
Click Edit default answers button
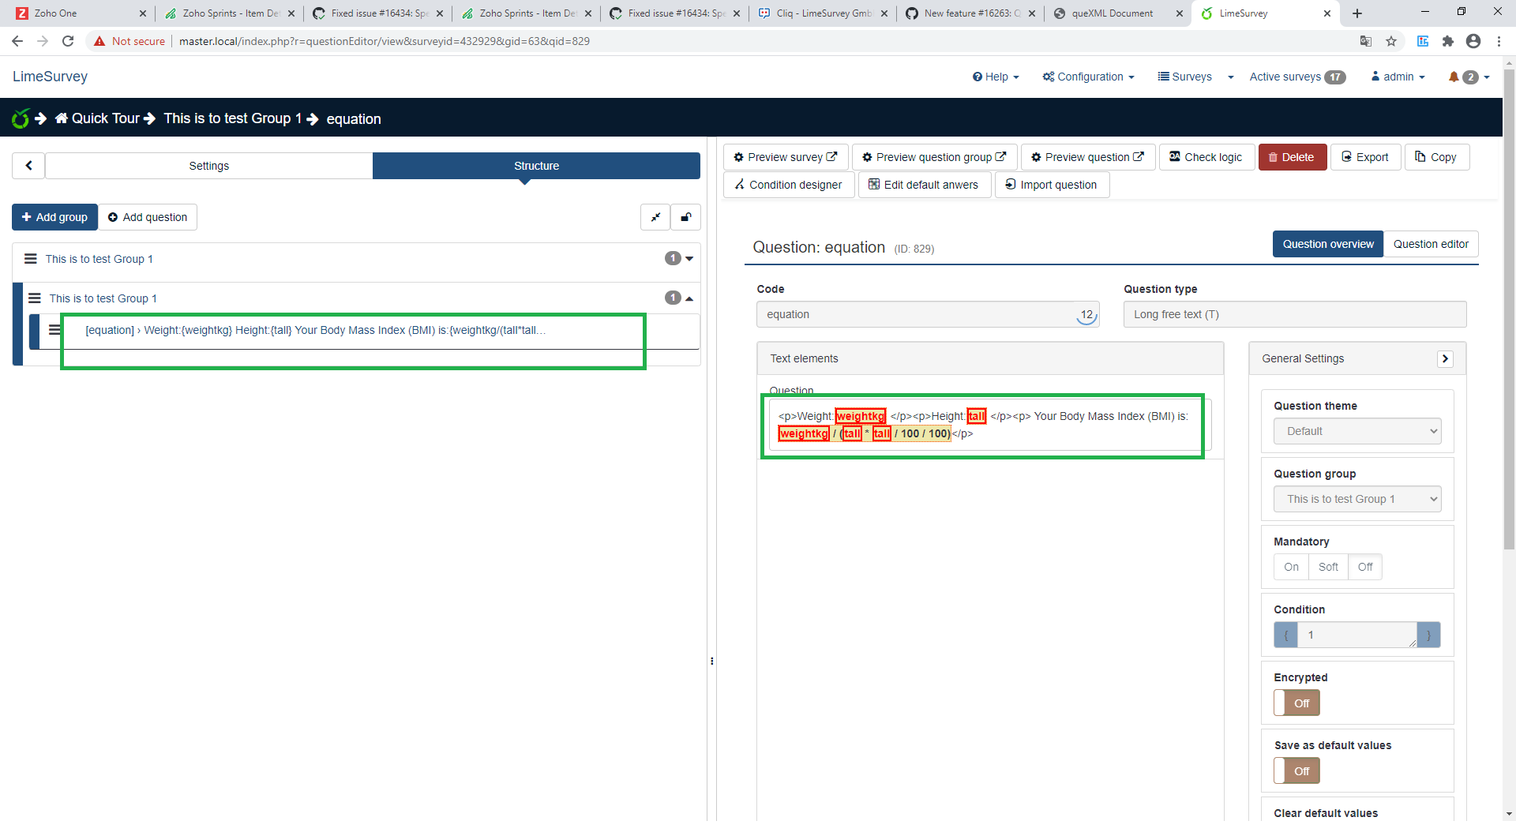coord(925,185)
